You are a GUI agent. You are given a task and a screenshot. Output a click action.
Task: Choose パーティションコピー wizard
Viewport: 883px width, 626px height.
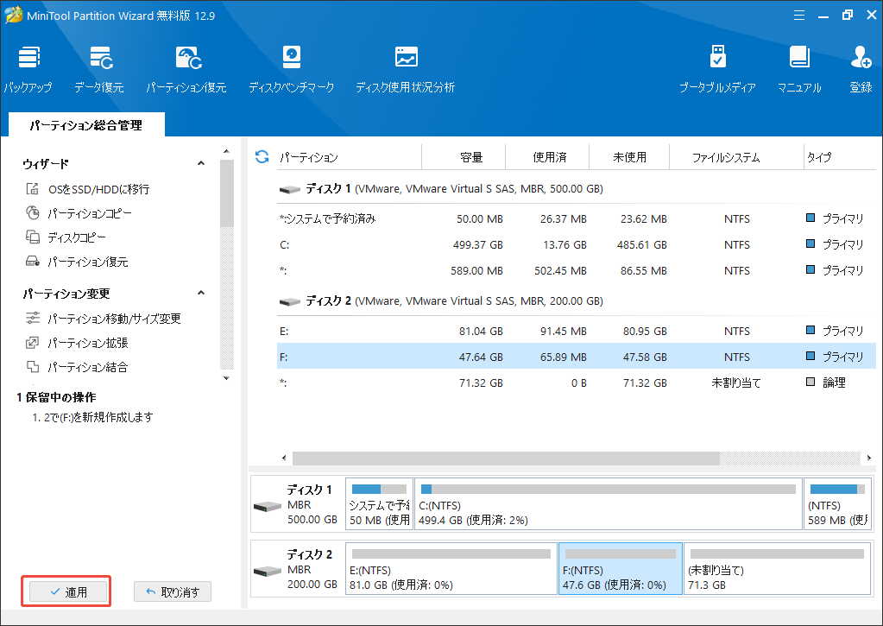pyautogui.click(x=79, y=213)
